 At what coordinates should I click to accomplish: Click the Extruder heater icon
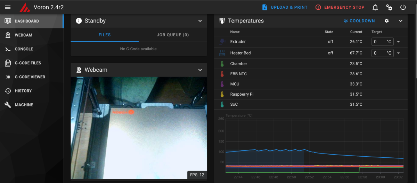click(x=222, y=42)
